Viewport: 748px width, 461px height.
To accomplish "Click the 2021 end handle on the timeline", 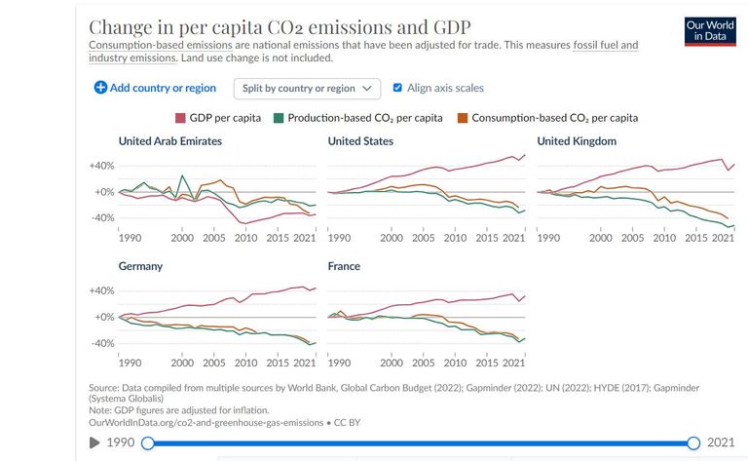I will 693,443.
